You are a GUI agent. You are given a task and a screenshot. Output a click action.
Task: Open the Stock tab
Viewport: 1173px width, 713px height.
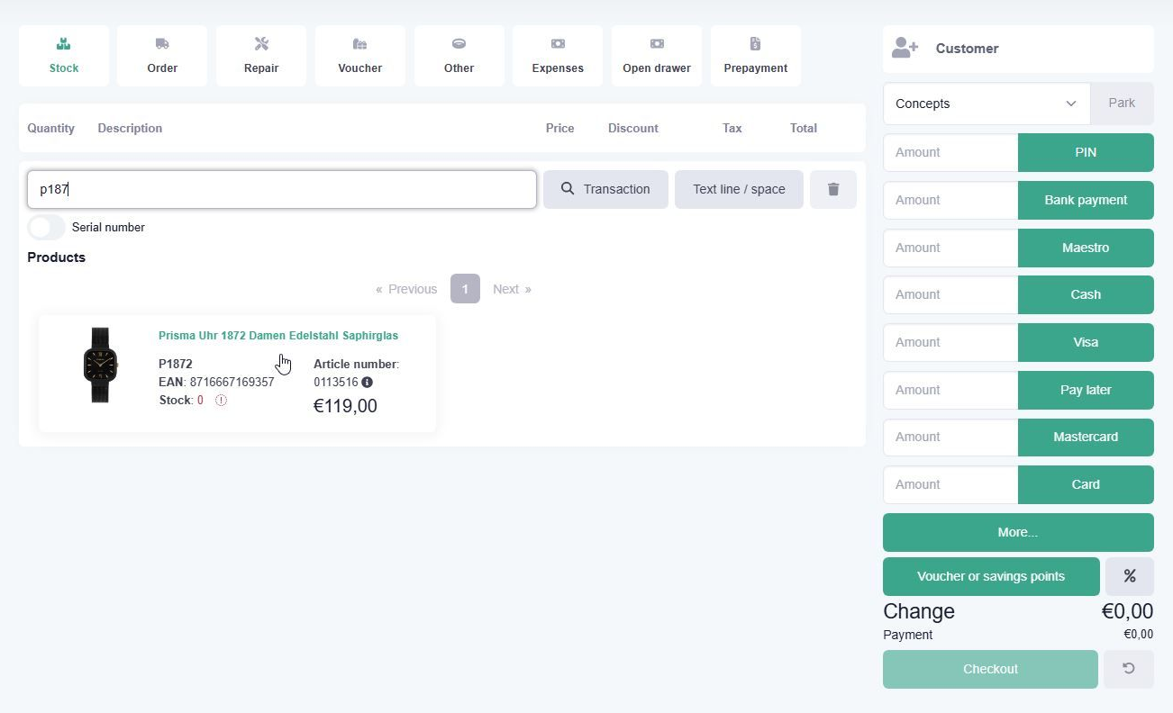click(x=64, y=56)
